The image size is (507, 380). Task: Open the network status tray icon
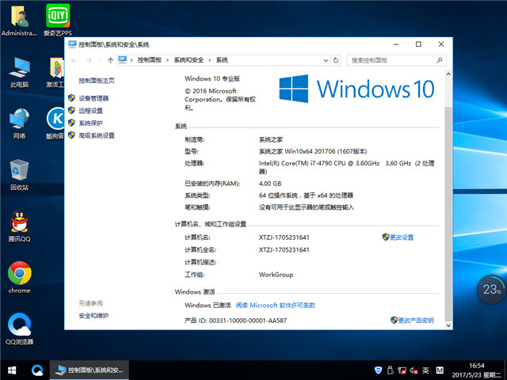(x=402, y=370)
